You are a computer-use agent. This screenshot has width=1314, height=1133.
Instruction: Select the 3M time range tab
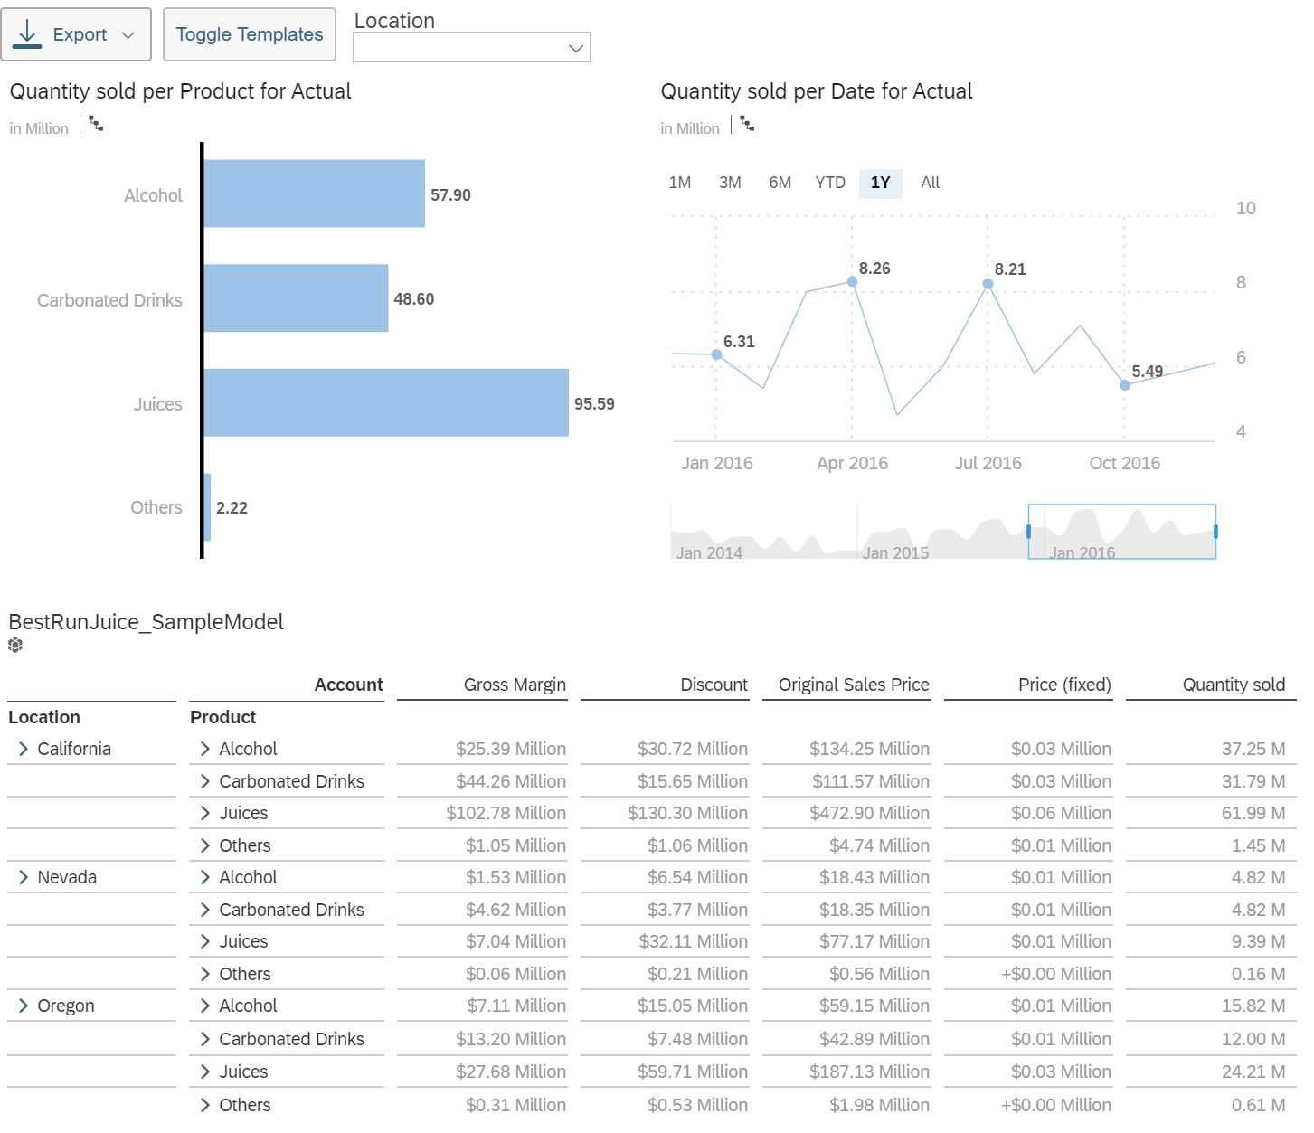point(730,183)
